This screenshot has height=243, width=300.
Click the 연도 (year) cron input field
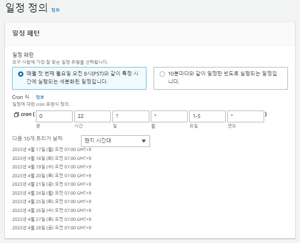pyautogui.click(x=246, y=116)
